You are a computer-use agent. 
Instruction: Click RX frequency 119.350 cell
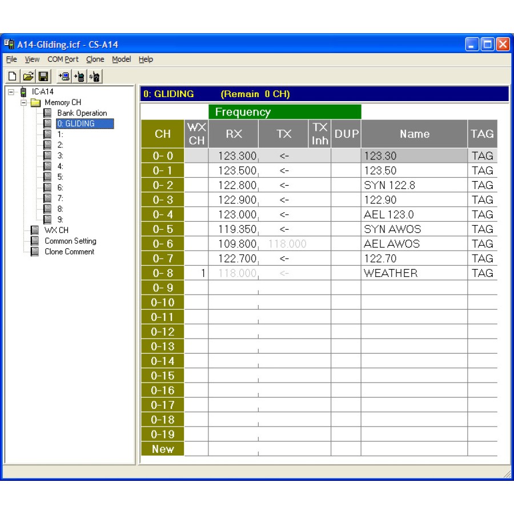tap(234, 229)
